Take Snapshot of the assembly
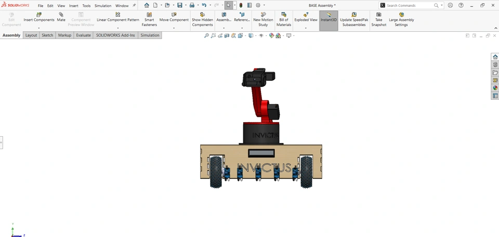 coord(379,19)
